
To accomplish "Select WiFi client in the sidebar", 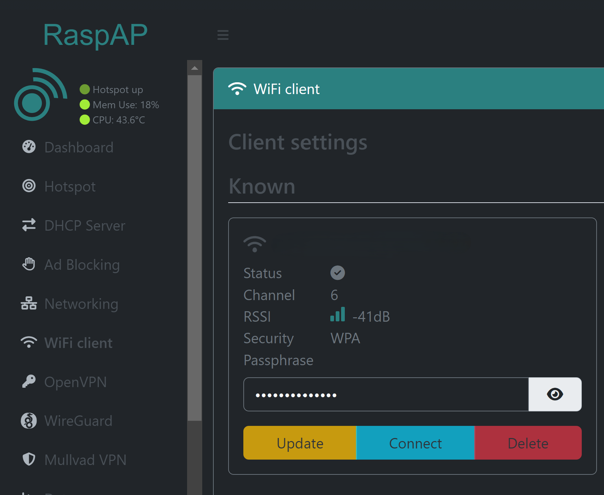I will coord(79,343).
